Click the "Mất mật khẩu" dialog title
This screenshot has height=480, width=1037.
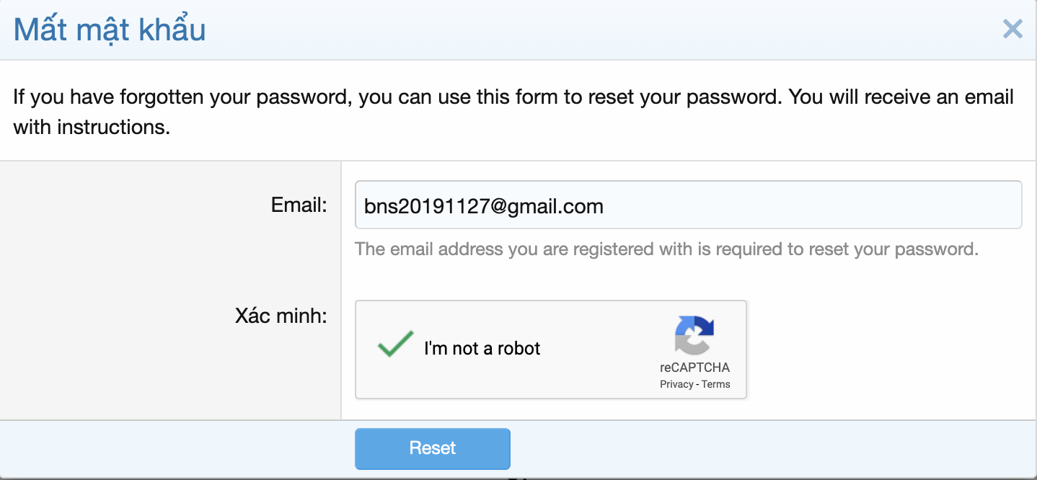coord(110,30)
